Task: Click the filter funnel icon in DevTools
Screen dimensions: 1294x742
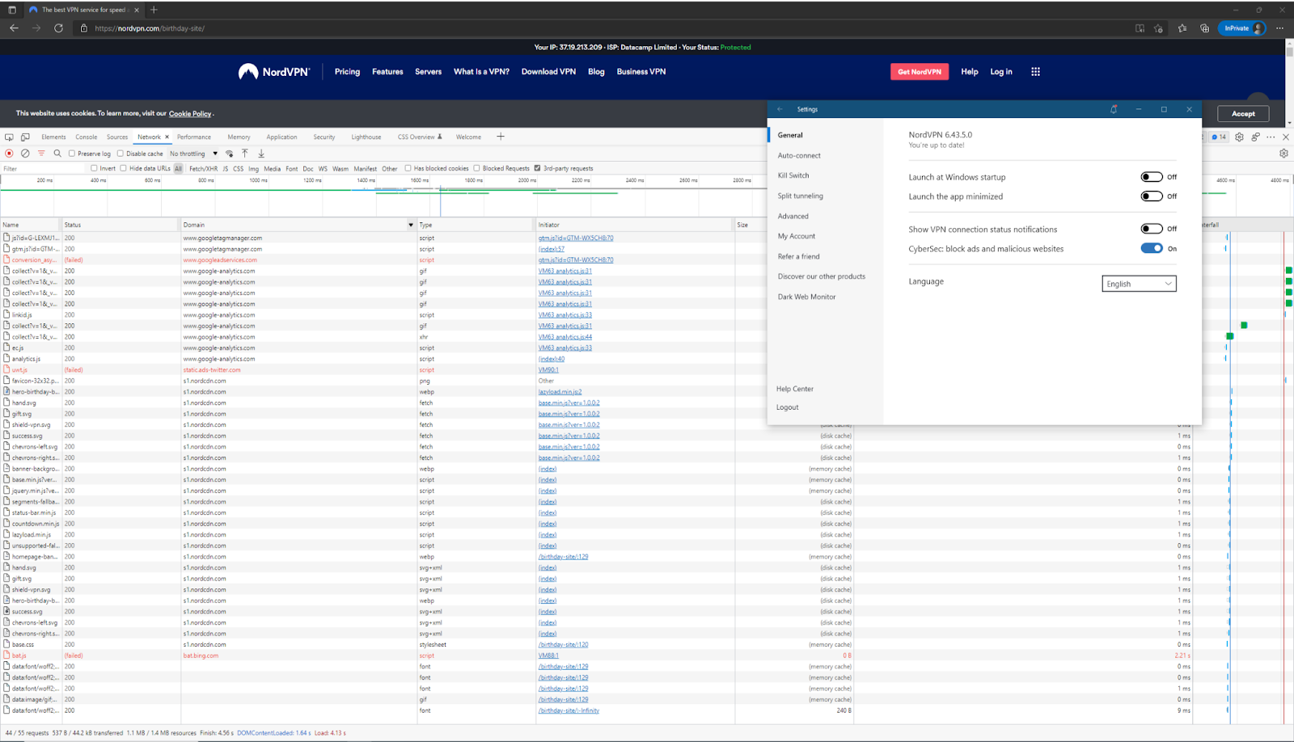Action: tap(41, 154)
